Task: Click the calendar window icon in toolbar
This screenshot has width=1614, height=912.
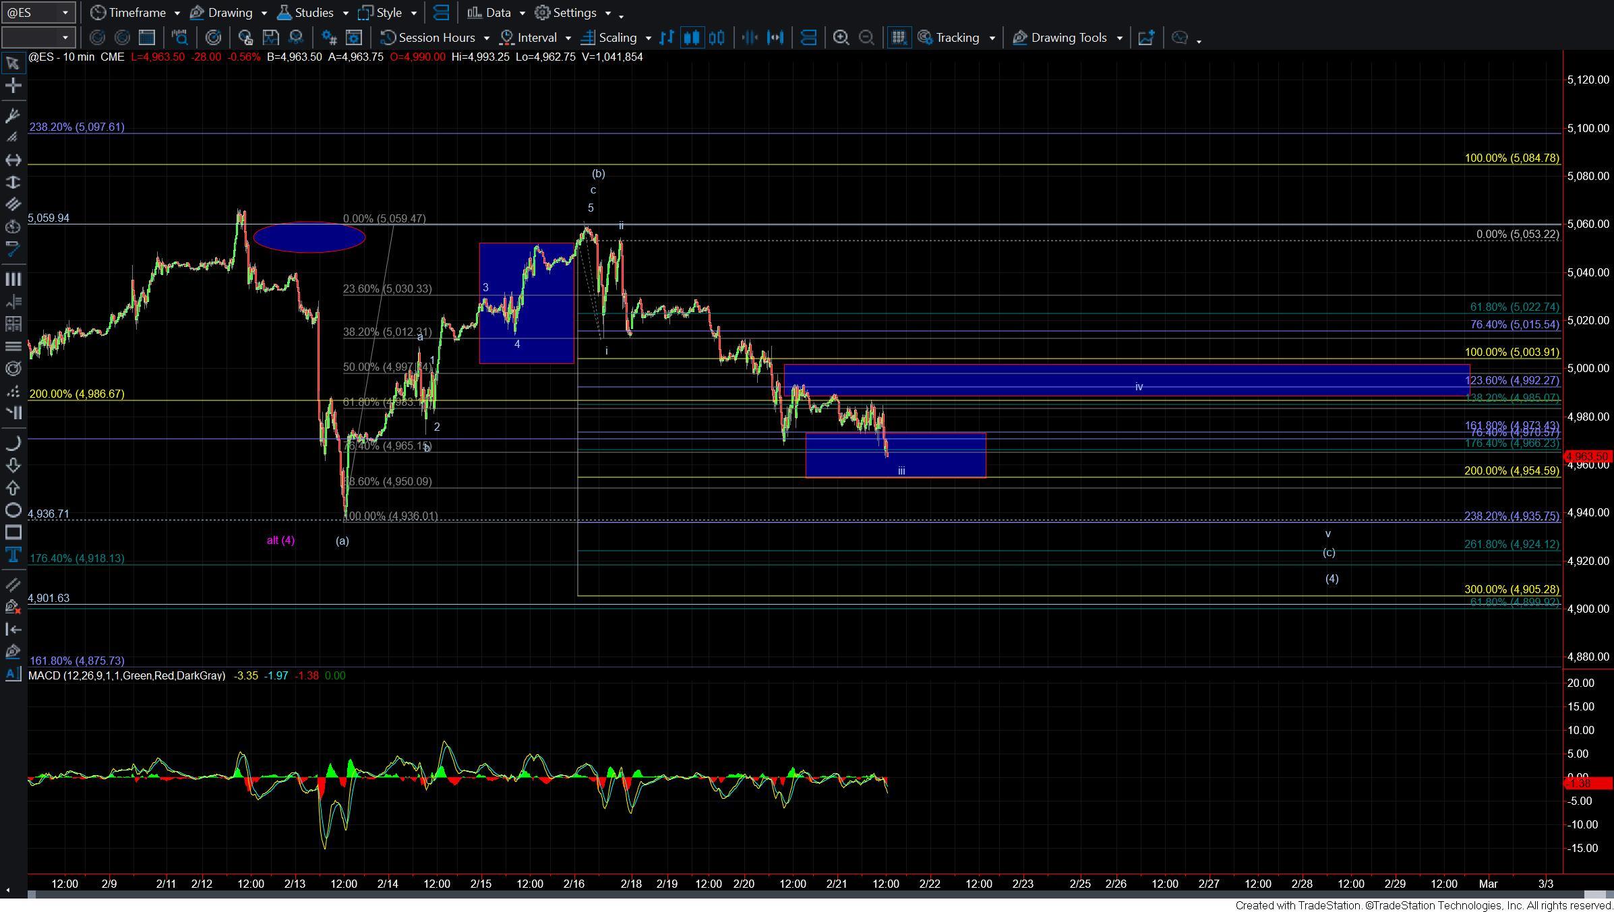Action: [146, 38]
